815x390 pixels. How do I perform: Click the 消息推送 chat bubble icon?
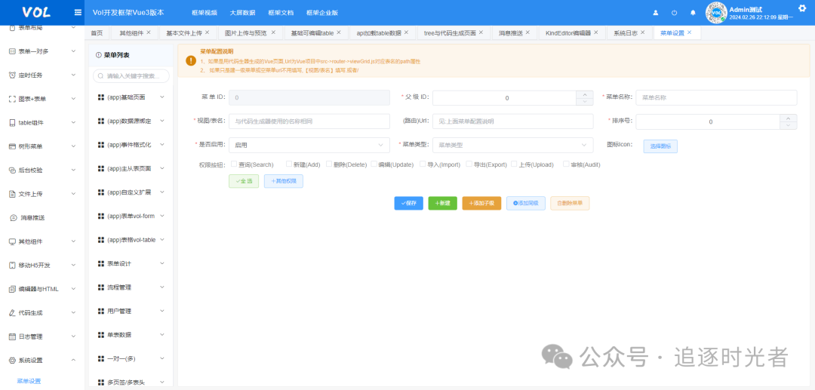(14, 217)
